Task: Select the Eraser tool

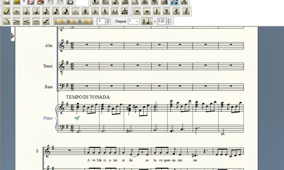Action: tap(7, 11)
